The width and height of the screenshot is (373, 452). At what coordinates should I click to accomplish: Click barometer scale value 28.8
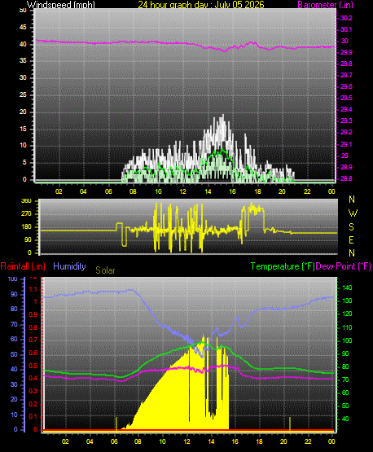pyautogui.click(x=346, y=178)
